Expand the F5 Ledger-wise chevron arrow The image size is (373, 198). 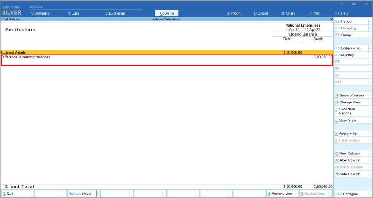tap(370, 48)
